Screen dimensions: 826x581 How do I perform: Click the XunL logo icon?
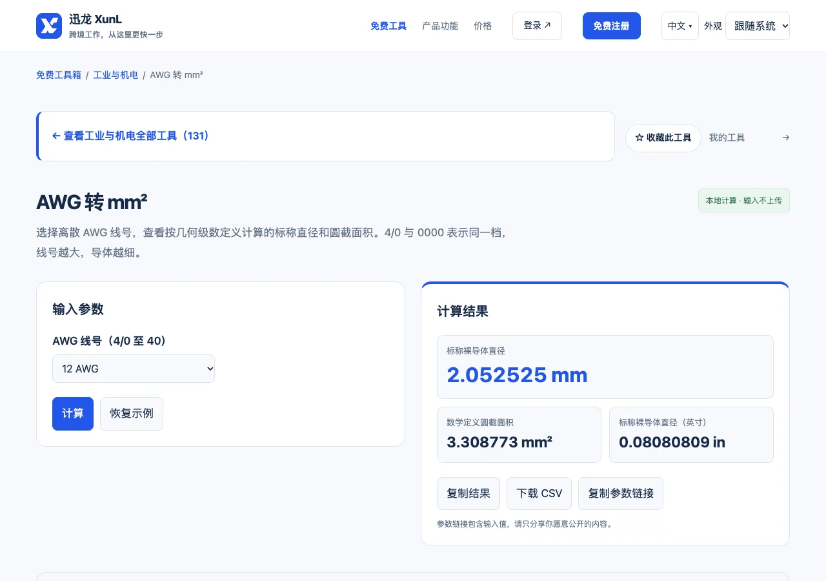(49, 26)
